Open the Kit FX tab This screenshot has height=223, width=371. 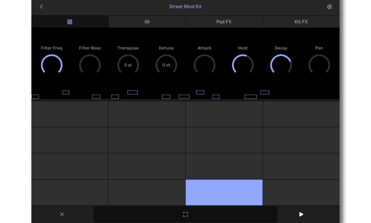301,22
